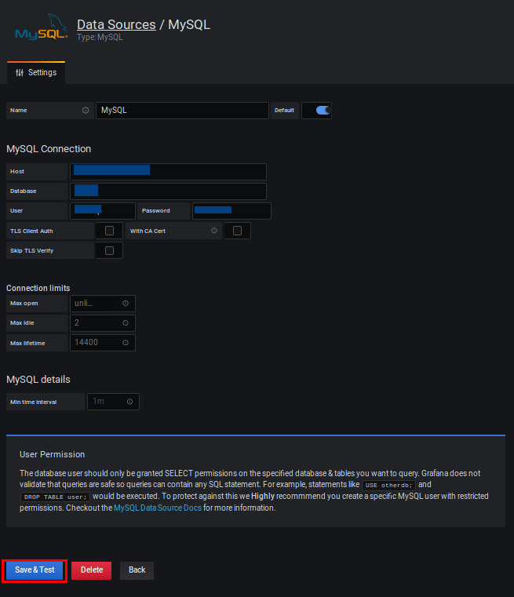Click the 'USE otherdb;' code snippet

pyautogui.click(x=388, y=485)
